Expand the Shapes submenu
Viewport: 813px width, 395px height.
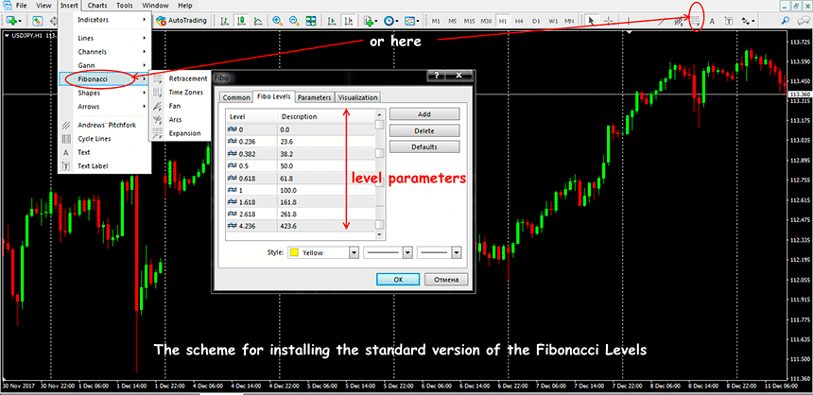tap(105, 94)
